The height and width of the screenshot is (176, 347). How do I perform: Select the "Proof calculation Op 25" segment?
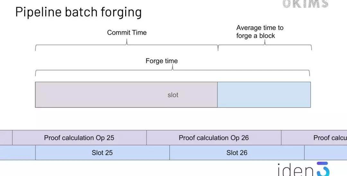[79, 138]
